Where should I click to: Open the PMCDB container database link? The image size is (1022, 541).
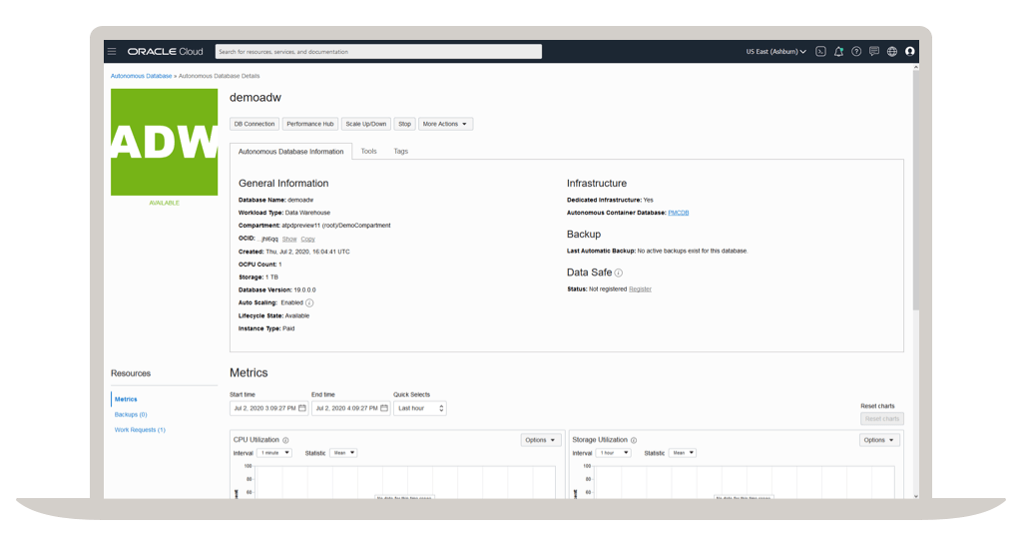tap(679, 213)
